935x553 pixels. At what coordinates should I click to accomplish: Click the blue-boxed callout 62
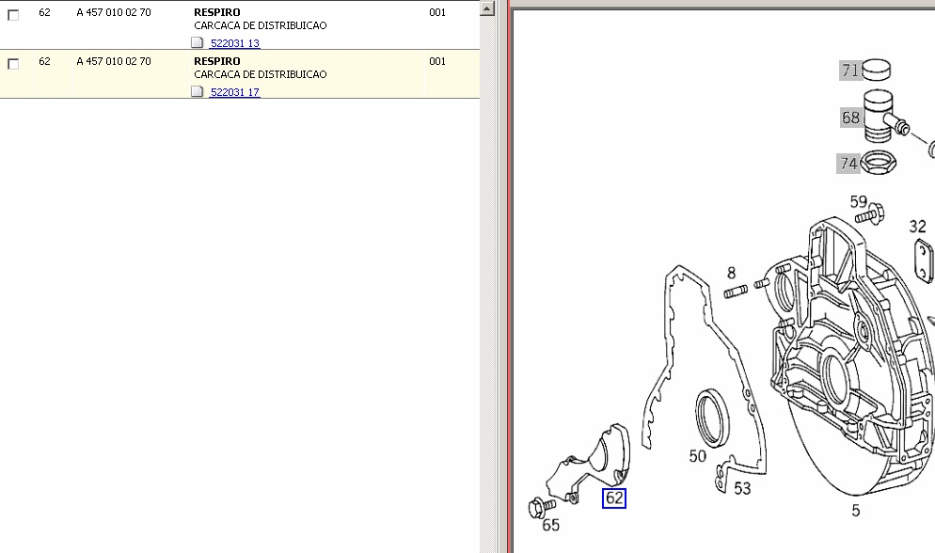(x=614, y=498)
